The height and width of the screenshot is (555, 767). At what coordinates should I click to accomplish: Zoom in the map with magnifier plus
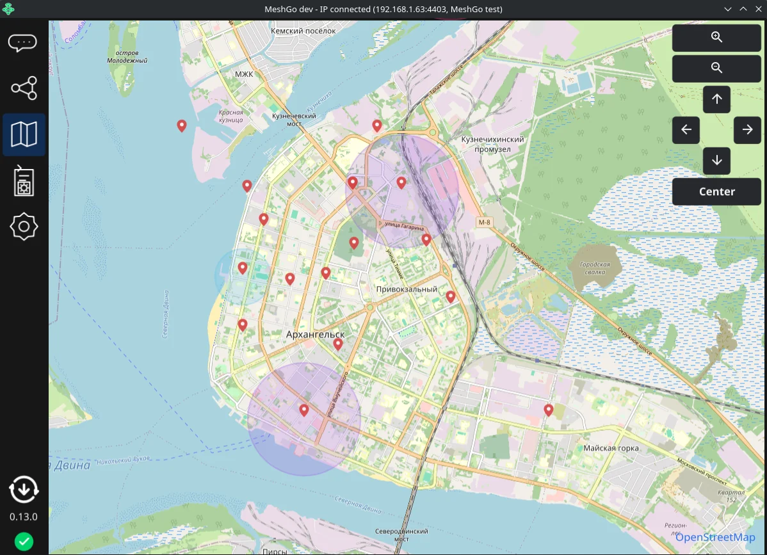[716, 37]
